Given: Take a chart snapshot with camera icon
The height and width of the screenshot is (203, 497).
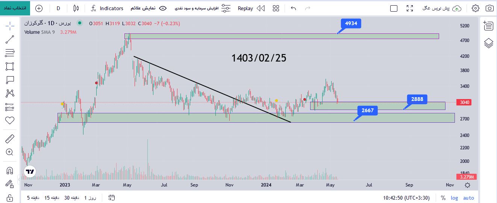Looking at the screenshot, I should (489, 8).
